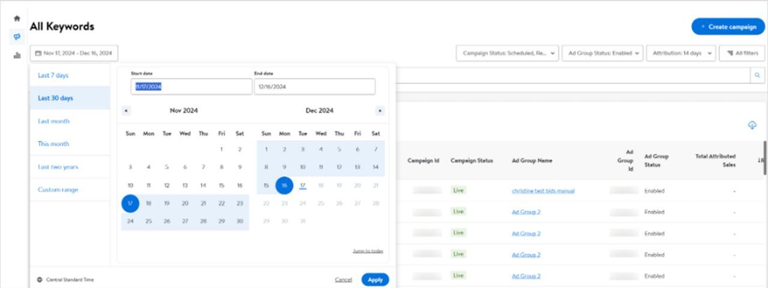Open All filters button
Screen dimensions: 768x288
742,53
